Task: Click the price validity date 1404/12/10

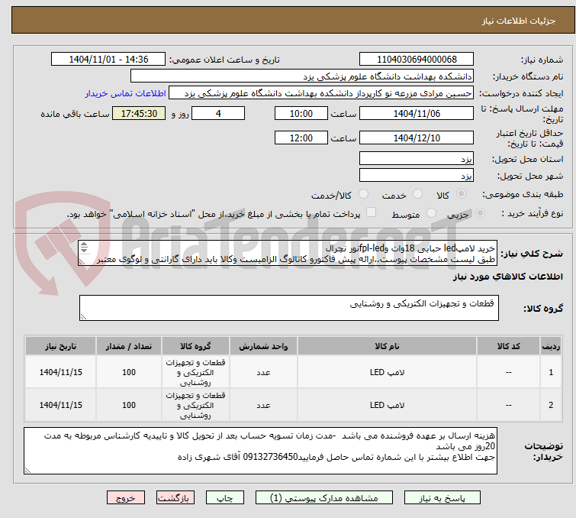Action: pos(417,138)
